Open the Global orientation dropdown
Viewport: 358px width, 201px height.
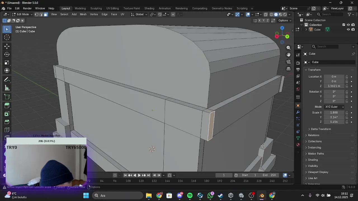coord(139,15)
